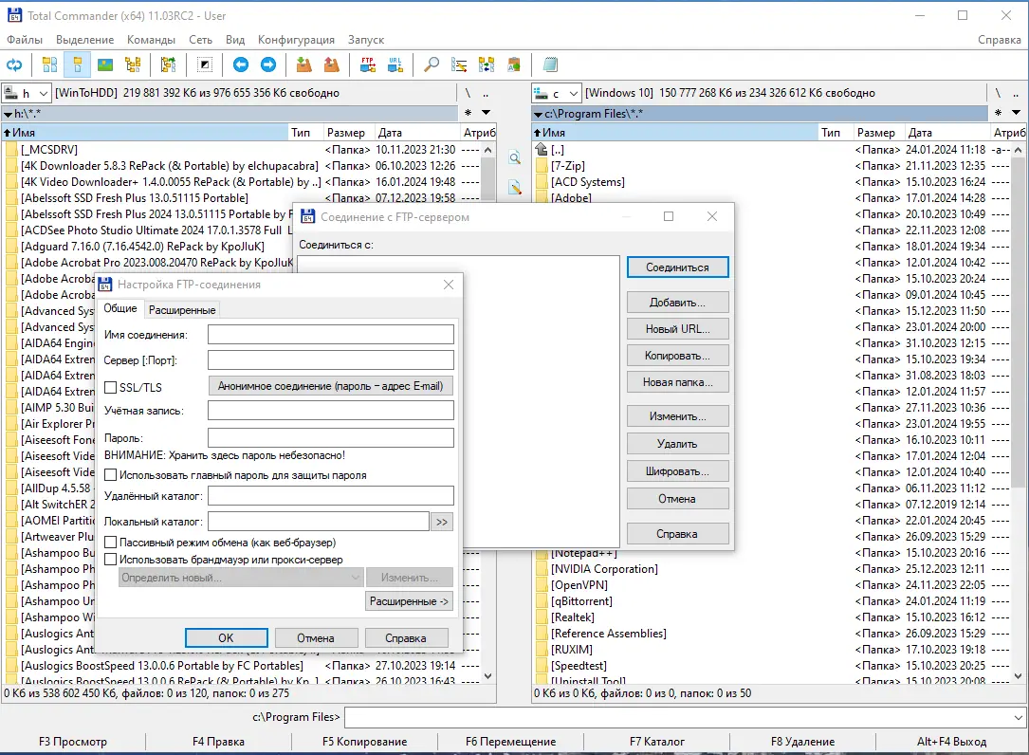Viewport: 1029px width, 755px height.
Task: Open file search magnifier icon
Action: [432, 64]
